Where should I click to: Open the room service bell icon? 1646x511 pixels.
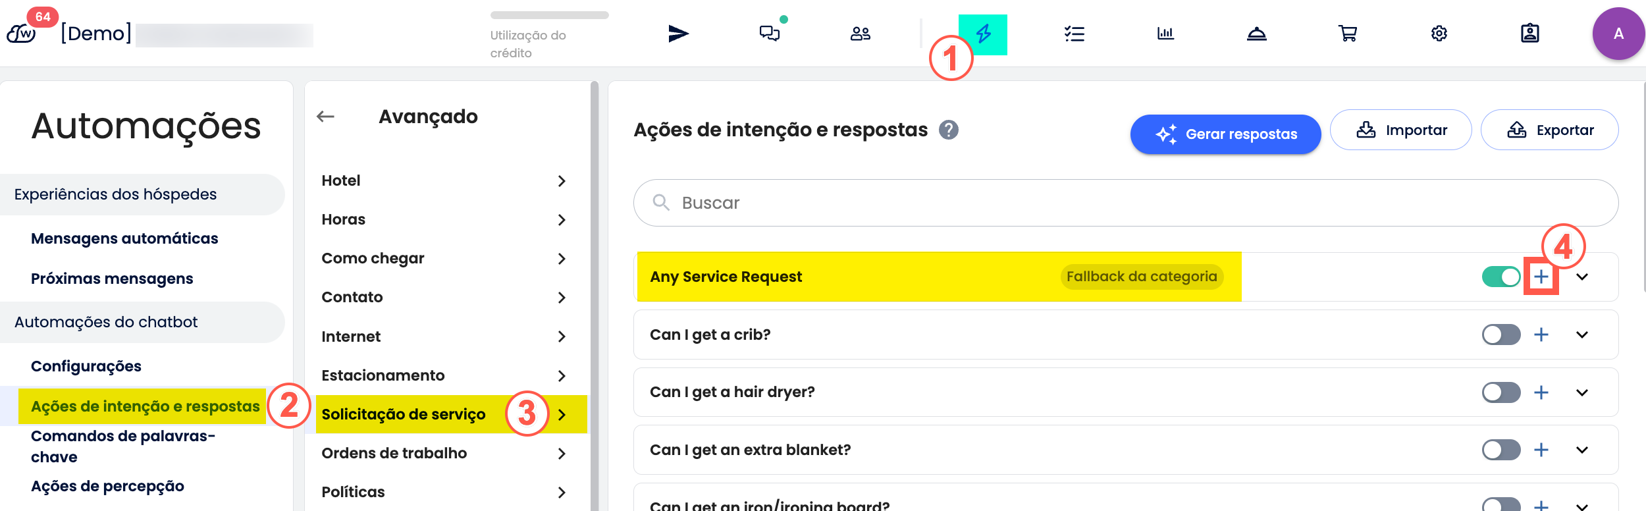[1256, 34]
